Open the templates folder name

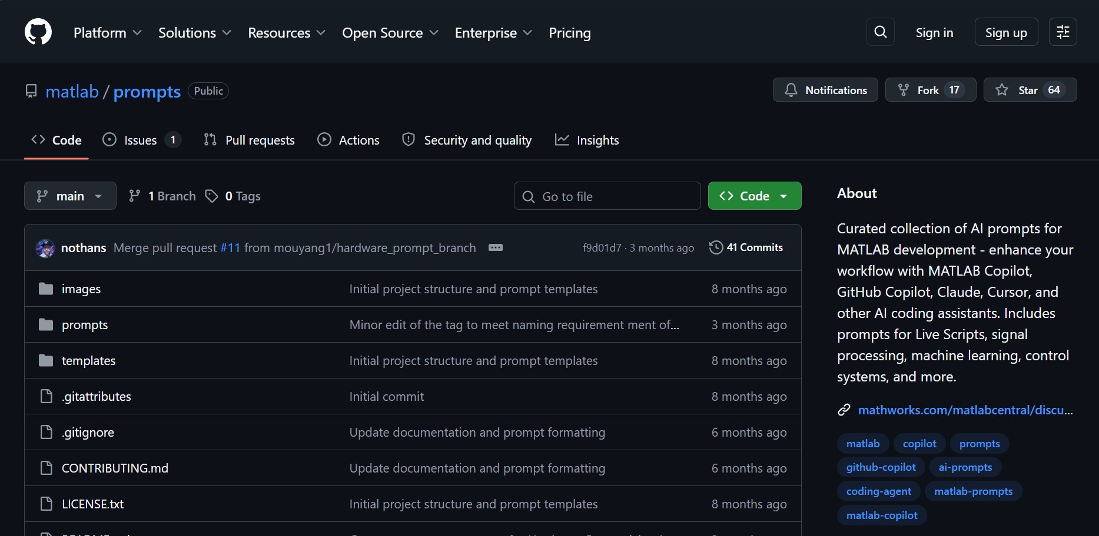(89, 361)
